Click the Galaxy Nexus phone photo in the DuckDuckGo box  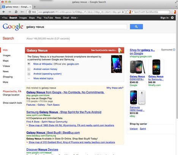[117, 64]
